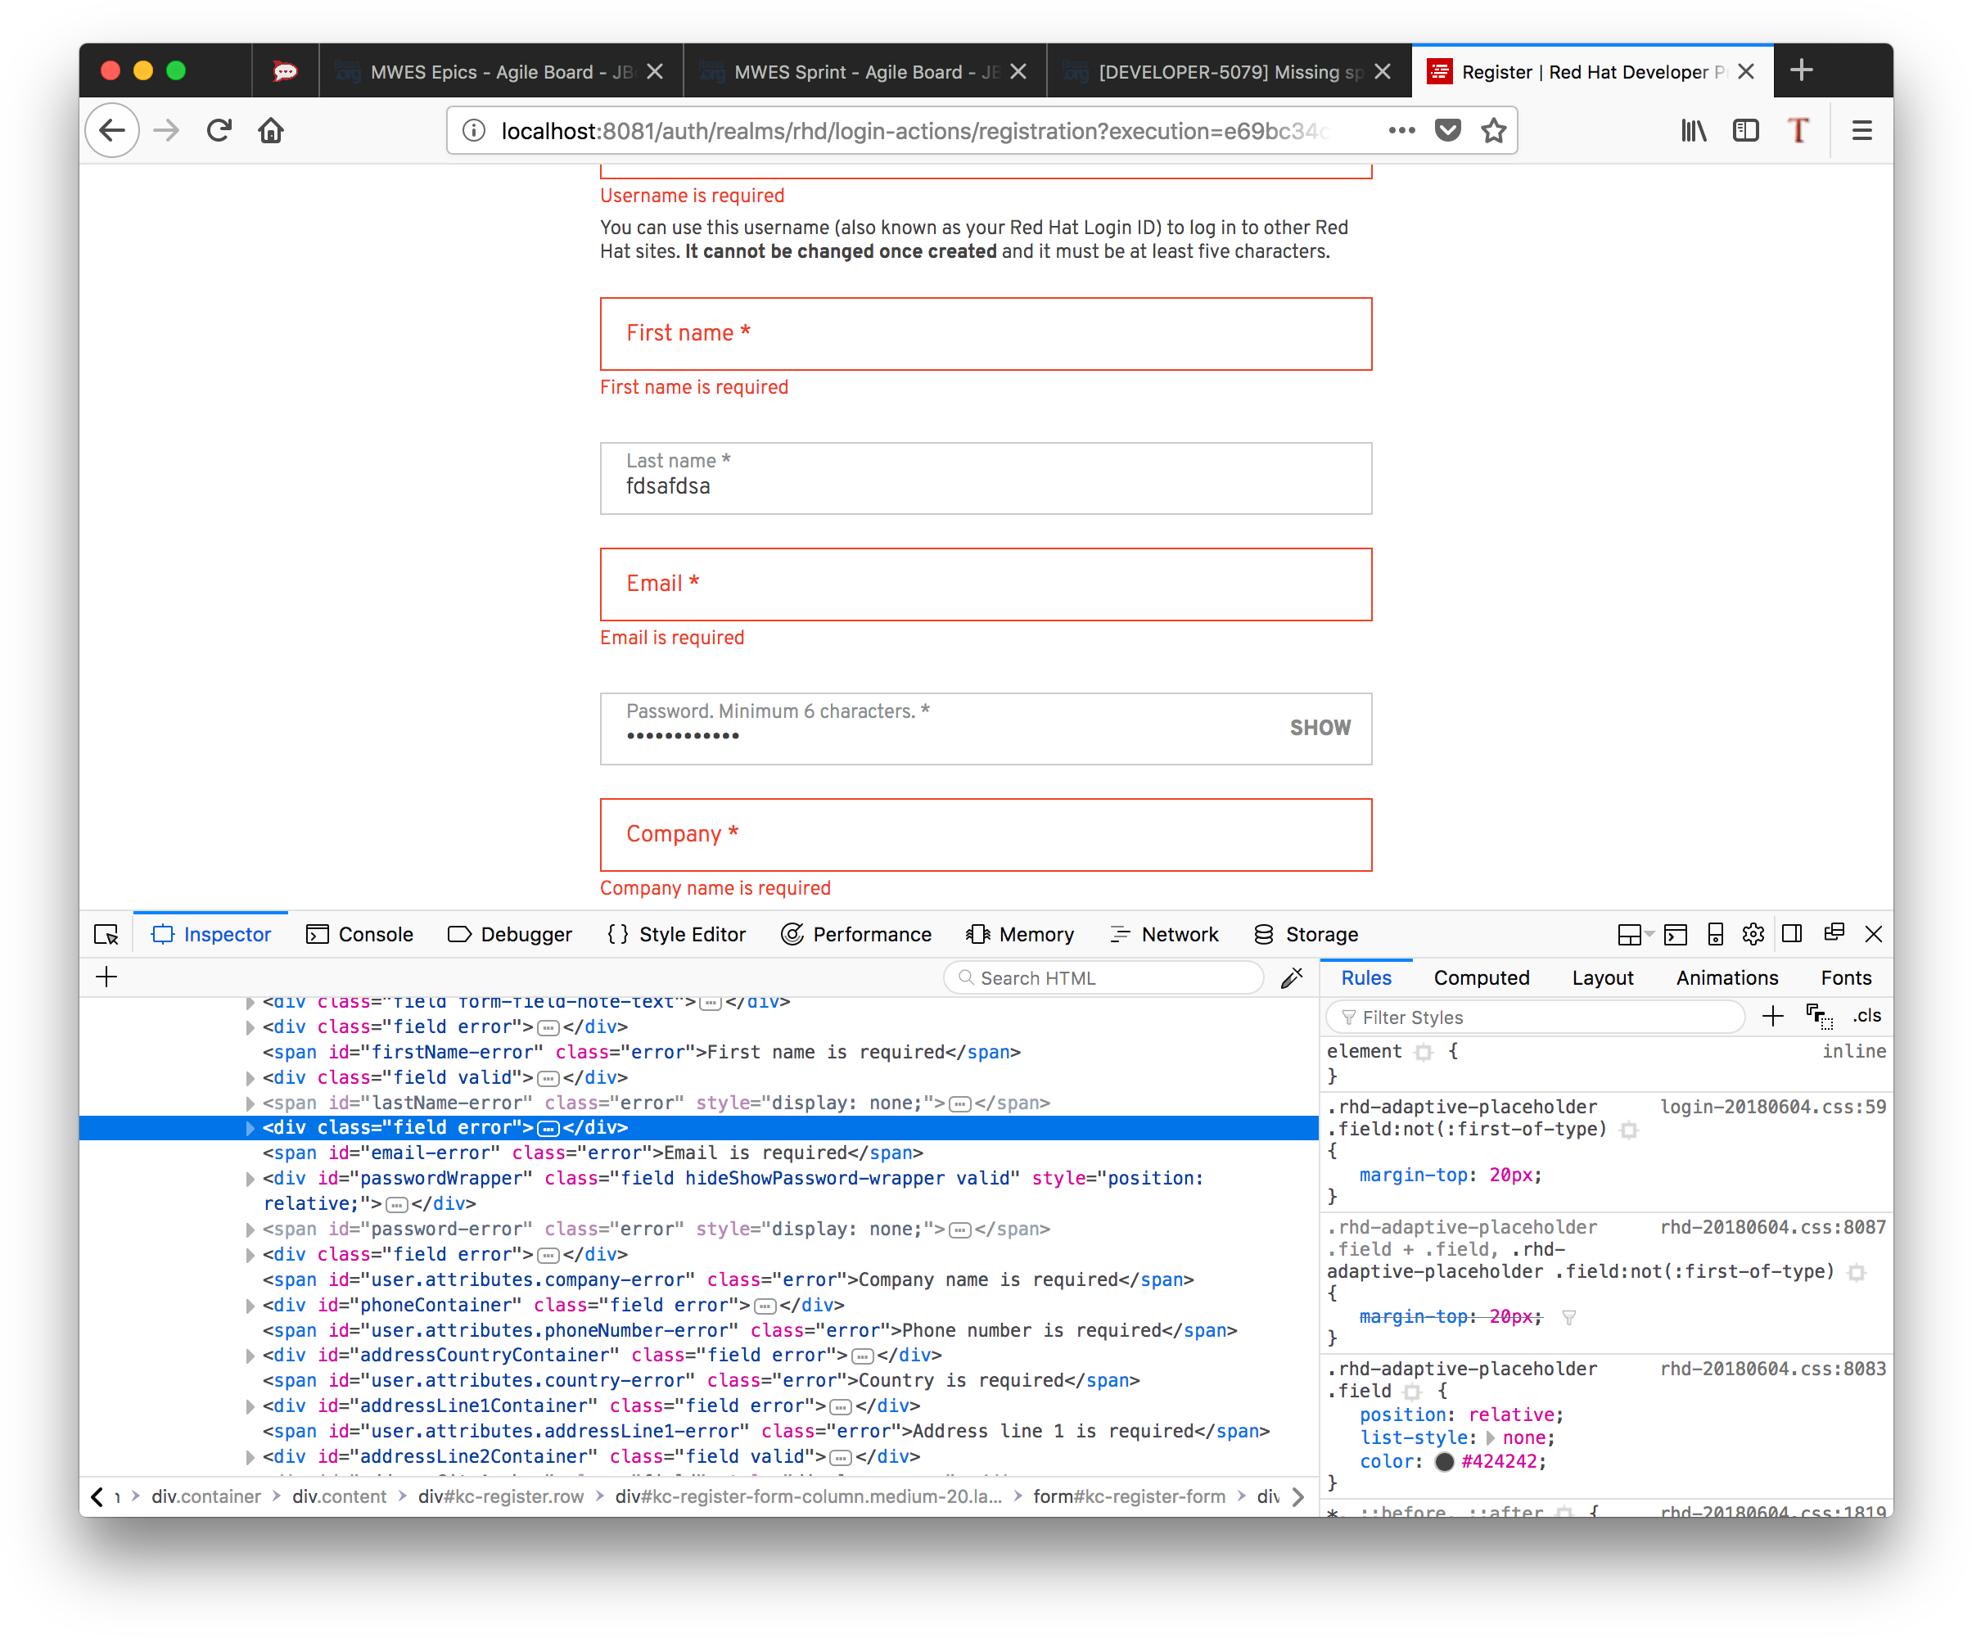
Task: Open the Library icon in toolbar
Action: (x=1694, y=130)
